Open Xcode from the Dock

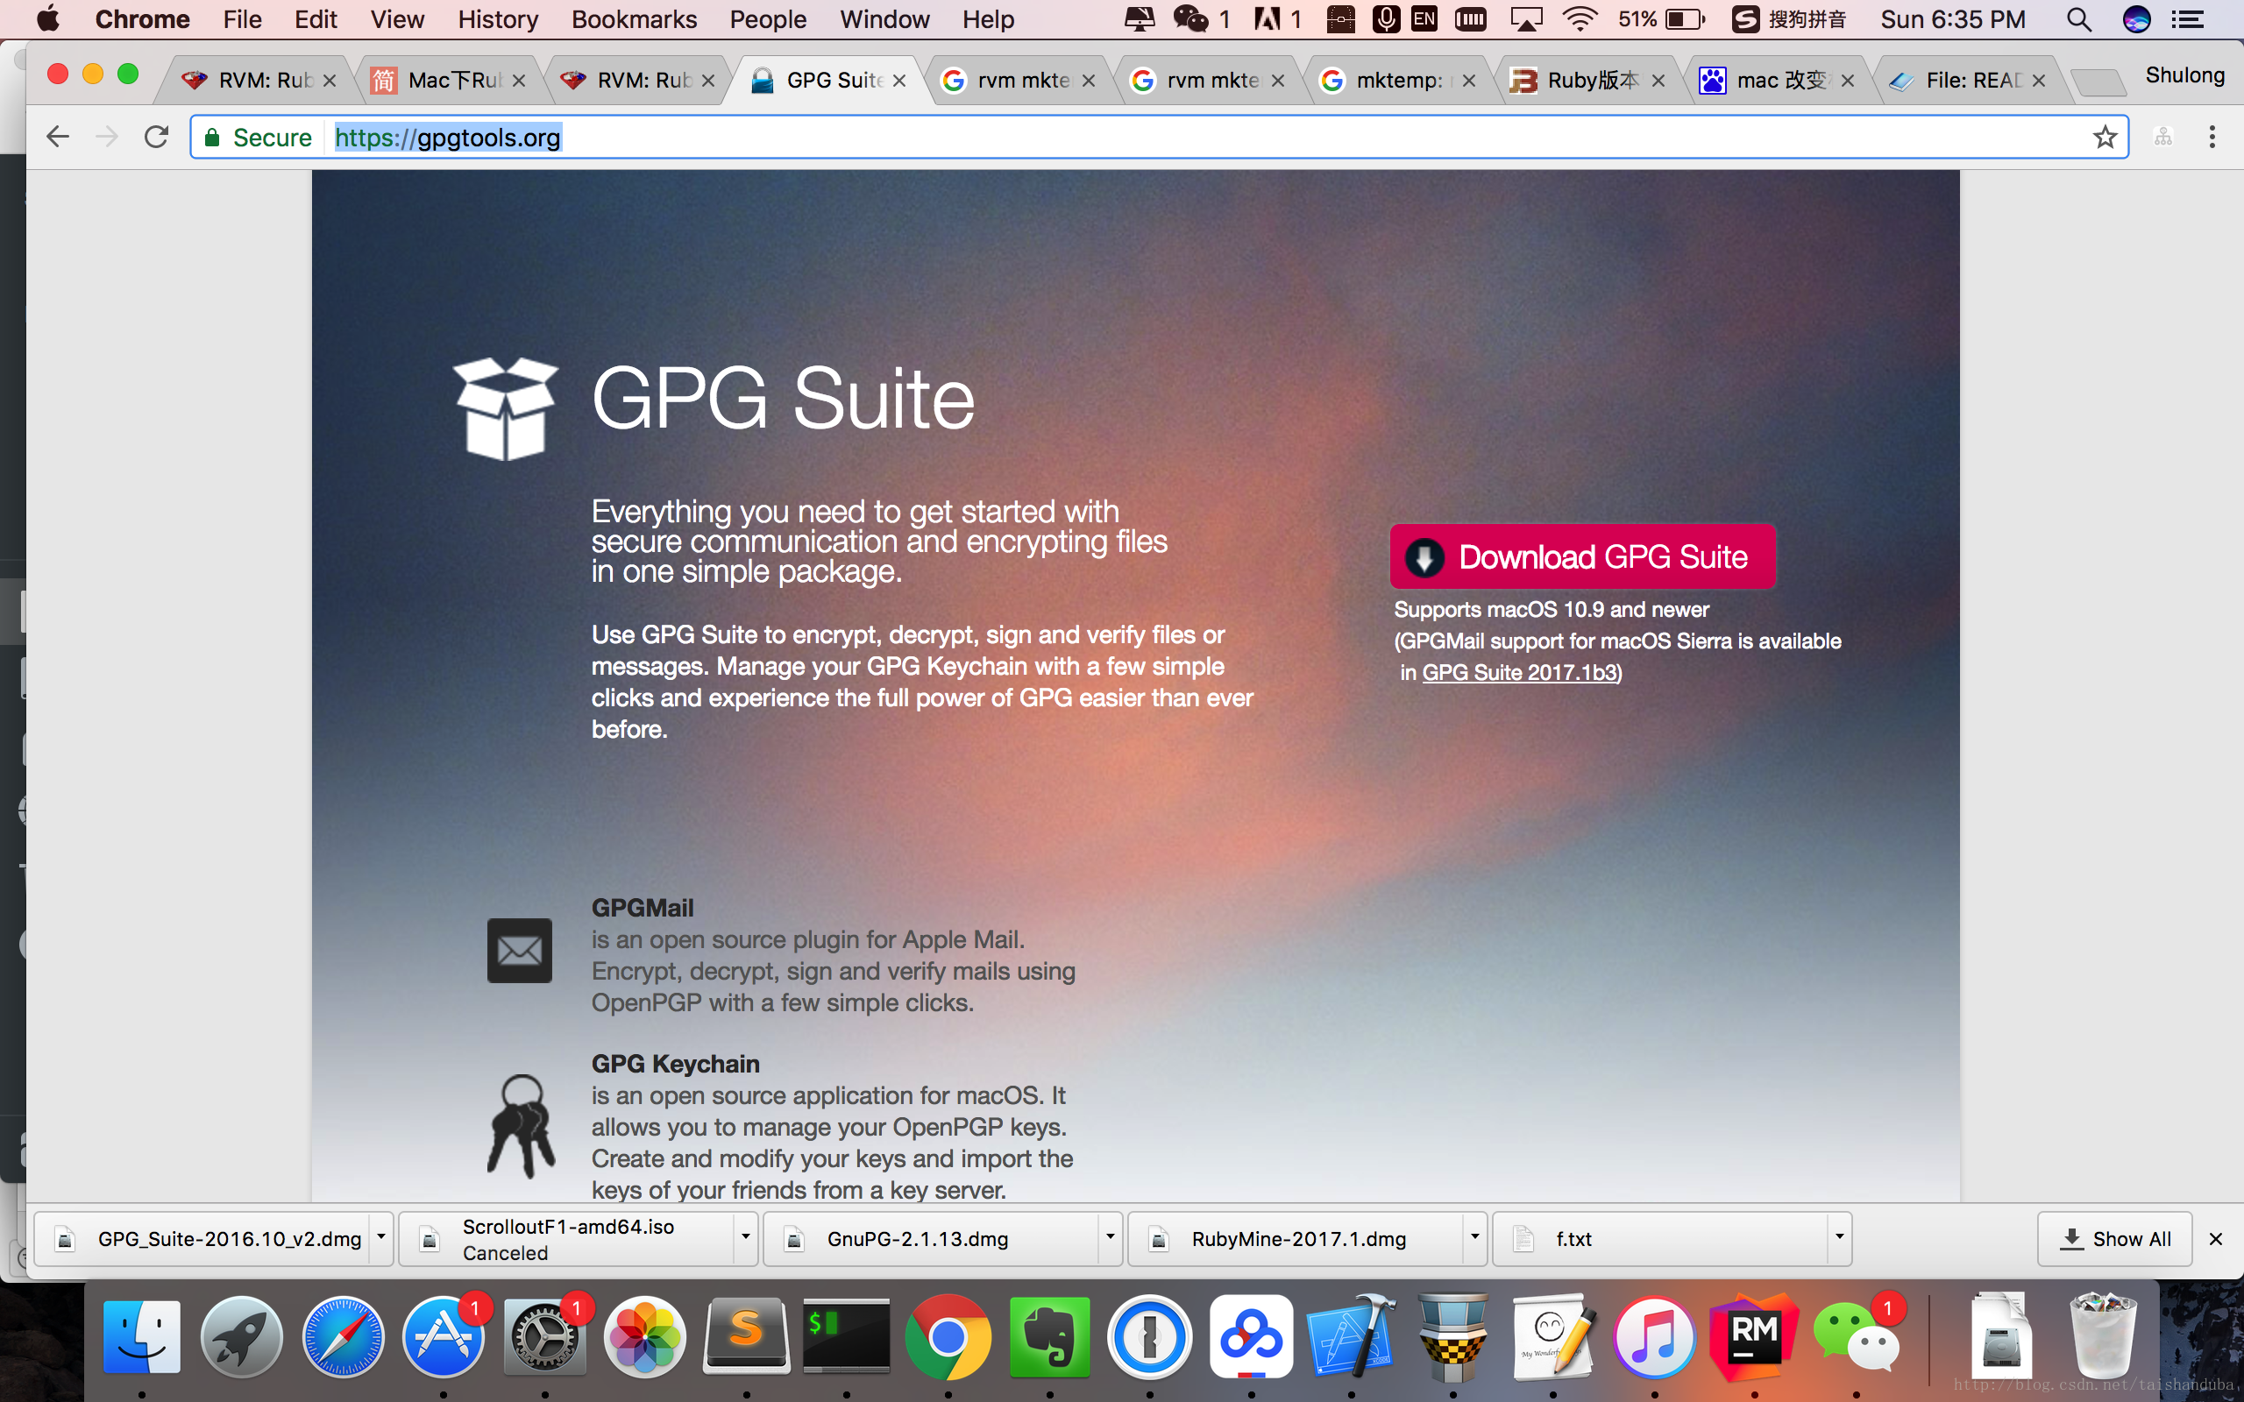(x=1352, y=1336)
